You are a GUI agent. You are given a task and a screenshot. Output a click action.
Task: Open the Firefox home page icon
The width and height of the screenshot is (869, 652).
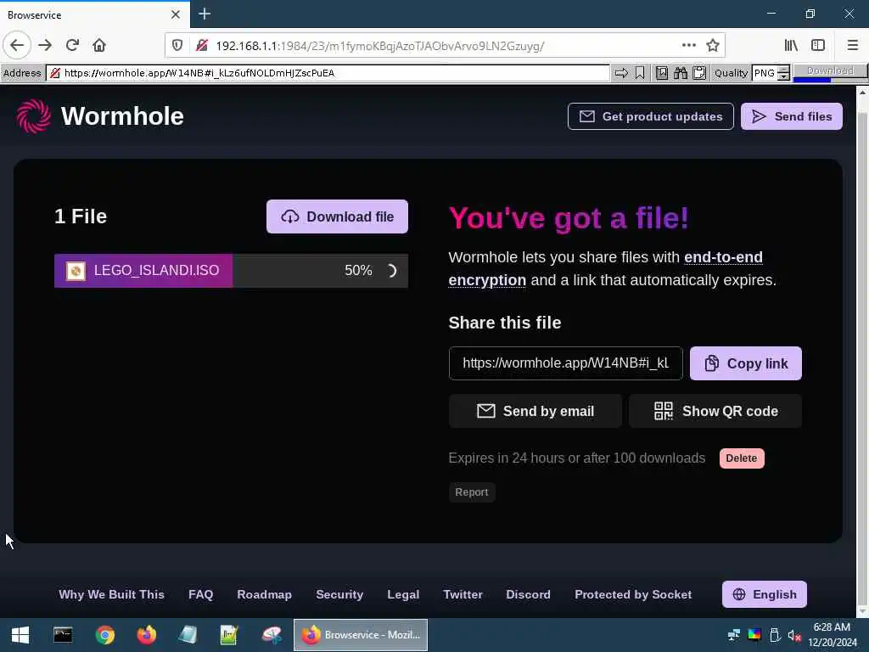tap(99, 45)
